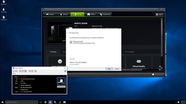Click the second icon in Screen CAM toolbar

[16, 71]
